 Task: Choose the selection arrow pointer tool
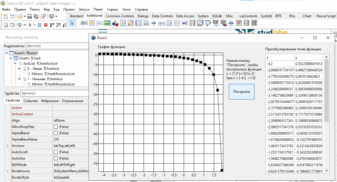pyautogui.click(x=72, y=23)
